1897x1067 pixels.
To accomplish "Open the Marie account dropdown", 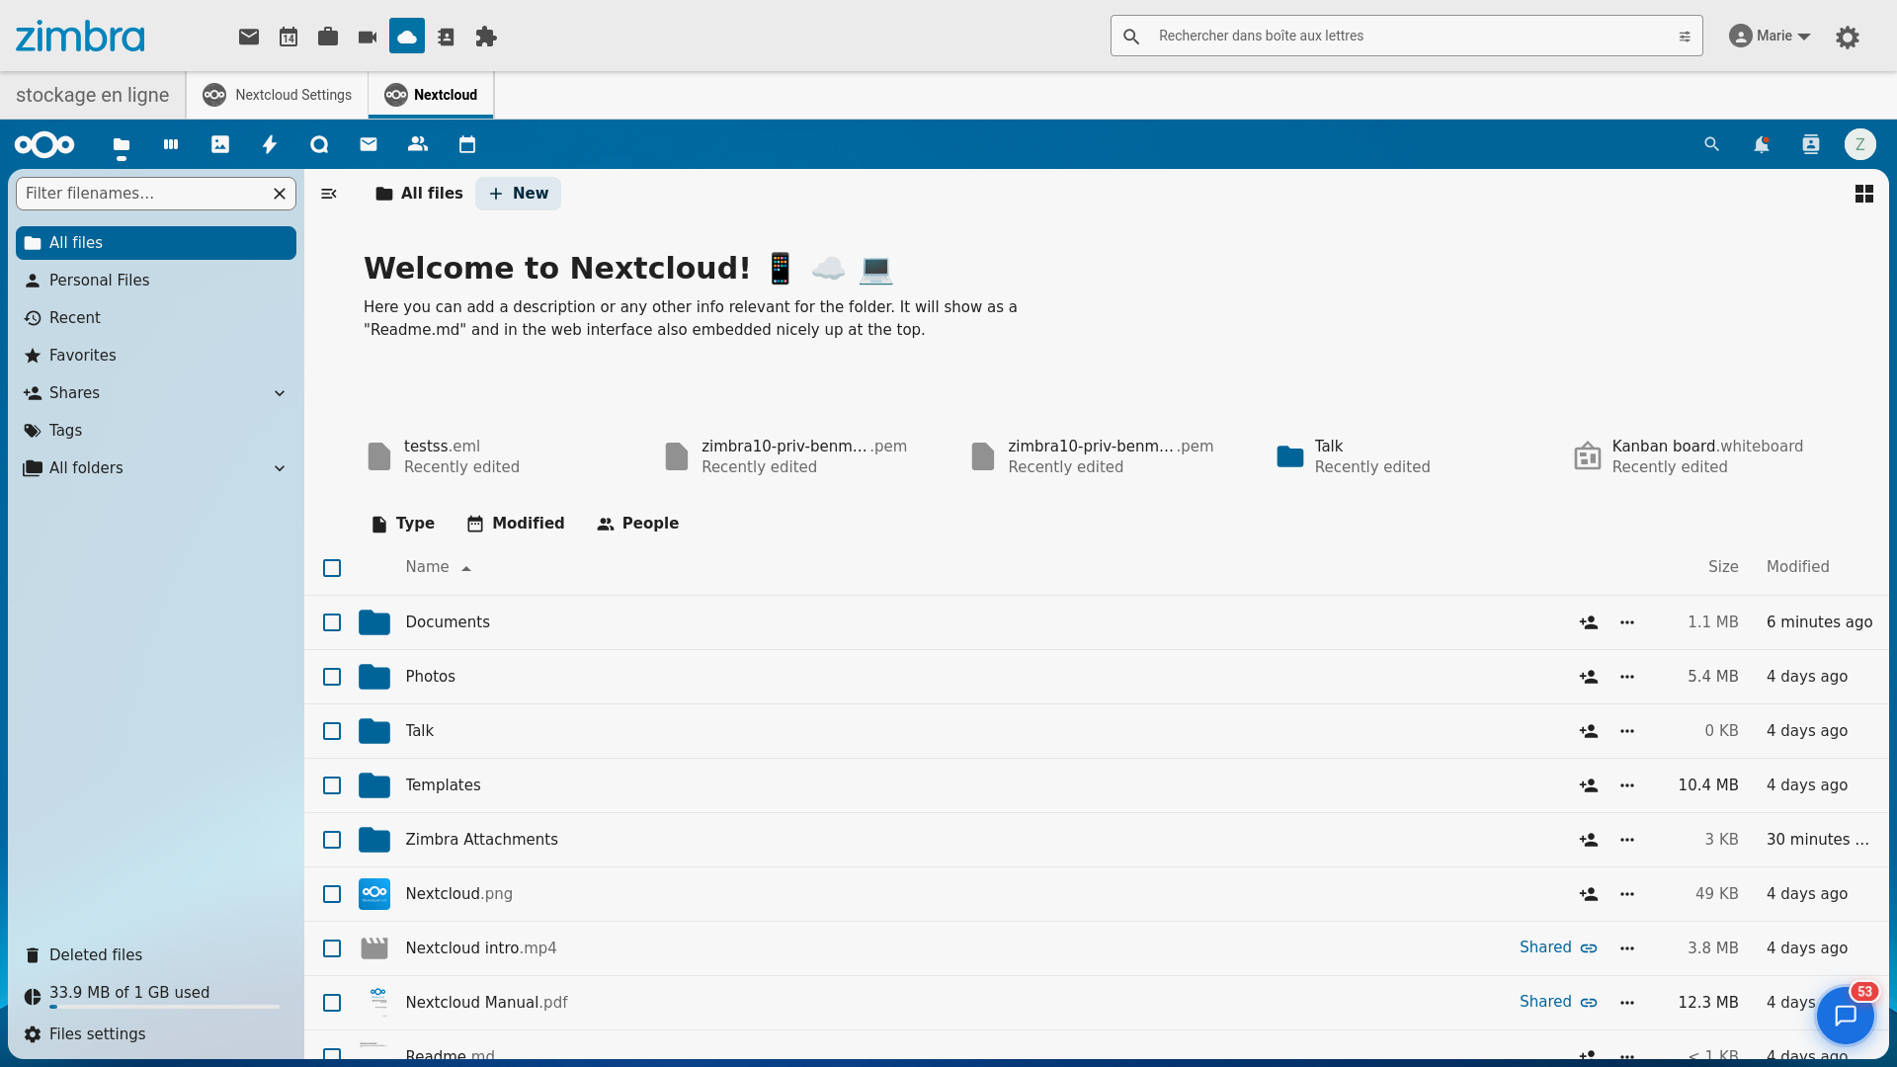I will (x=1770, y=36).
